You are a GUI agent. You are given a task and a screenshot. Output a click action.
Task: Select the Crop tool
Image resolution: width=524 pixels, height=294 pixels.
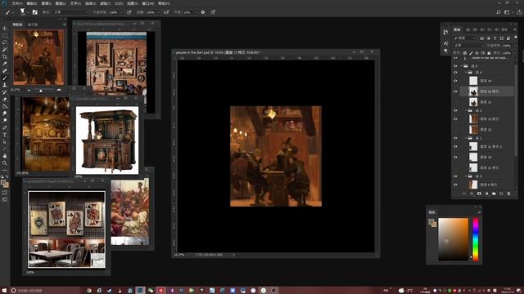[5, 56]
